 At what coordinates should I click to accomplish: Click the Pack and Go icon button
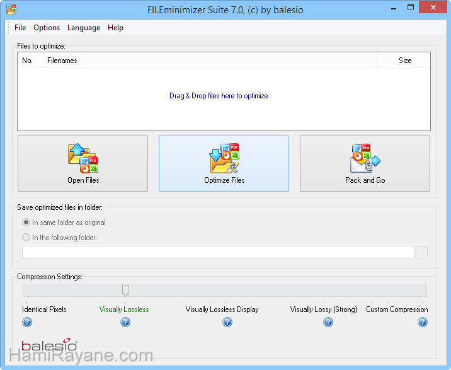point(365,163)
